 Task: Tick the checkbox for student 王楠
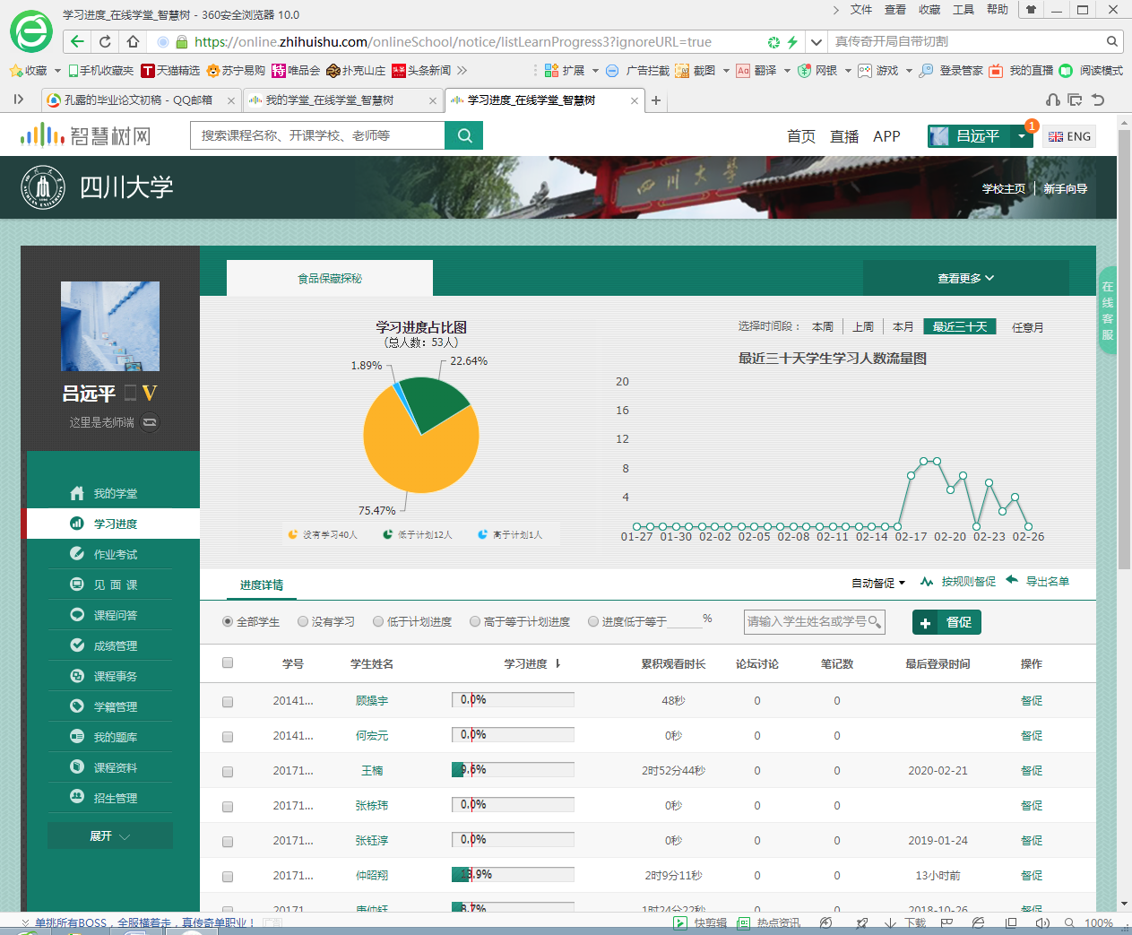228,771
